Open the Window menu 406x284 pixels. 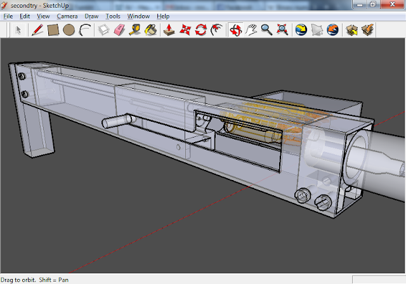pyautogui.click(x=138, y=16)
